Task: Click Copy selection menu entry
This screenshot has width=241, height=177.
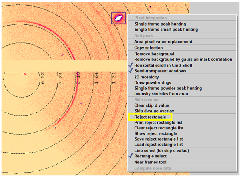Action: pos(148,48)
